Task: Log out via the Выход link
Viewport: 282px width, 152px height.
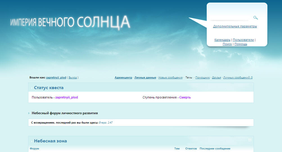Action: (73, 78)
